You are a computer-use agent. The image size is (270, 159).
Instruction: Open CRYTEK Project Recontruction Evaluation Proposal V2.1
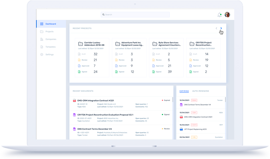tap(106, 114)
